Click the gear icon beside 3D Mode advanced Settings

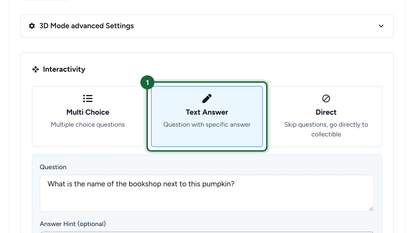click(x=32, y=26)
